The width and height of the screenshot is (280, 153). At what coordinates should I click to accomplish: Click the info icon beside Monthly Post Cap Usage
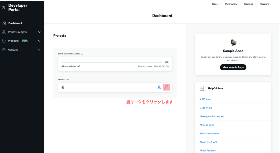82,54
